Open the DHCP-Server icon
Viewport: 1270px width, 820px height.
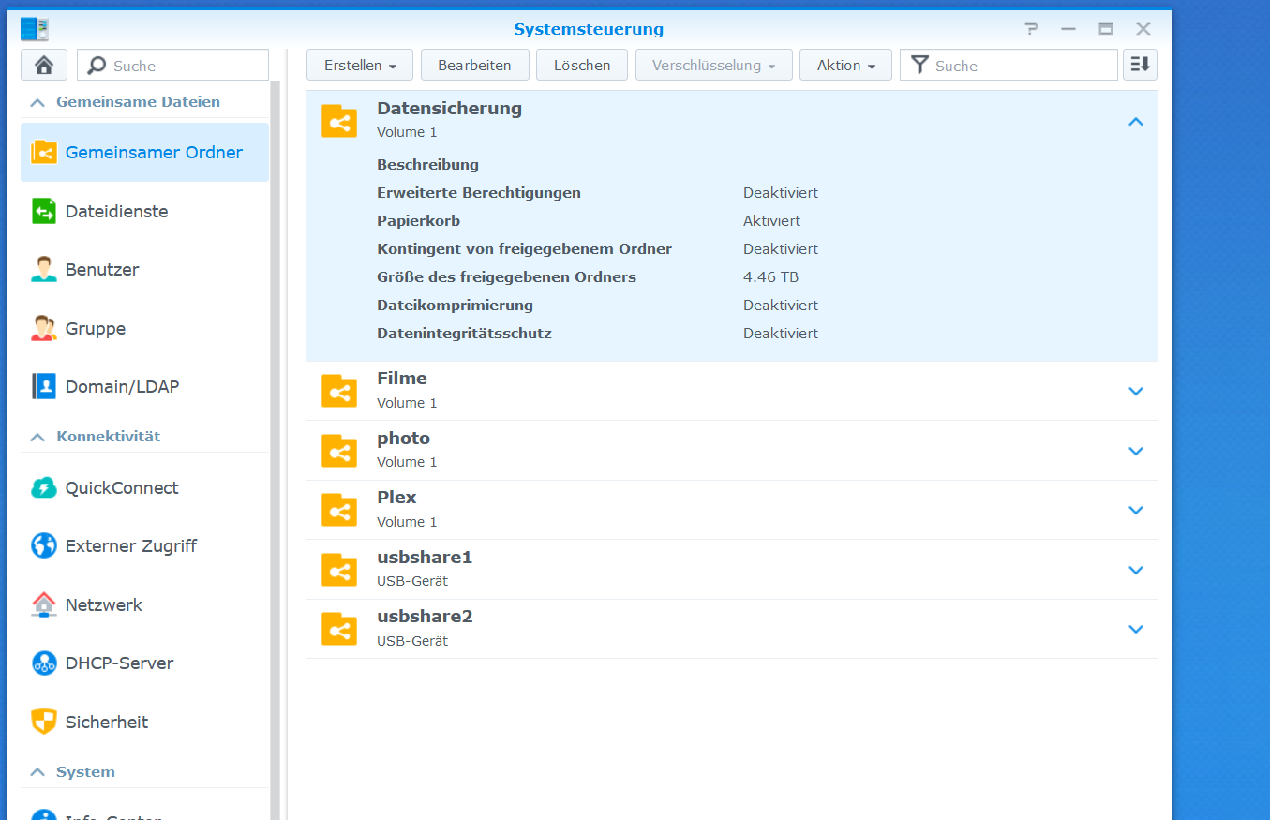[x=44, y=663]
